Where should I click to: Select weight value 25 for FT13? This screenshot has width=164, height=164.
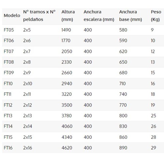154,116
